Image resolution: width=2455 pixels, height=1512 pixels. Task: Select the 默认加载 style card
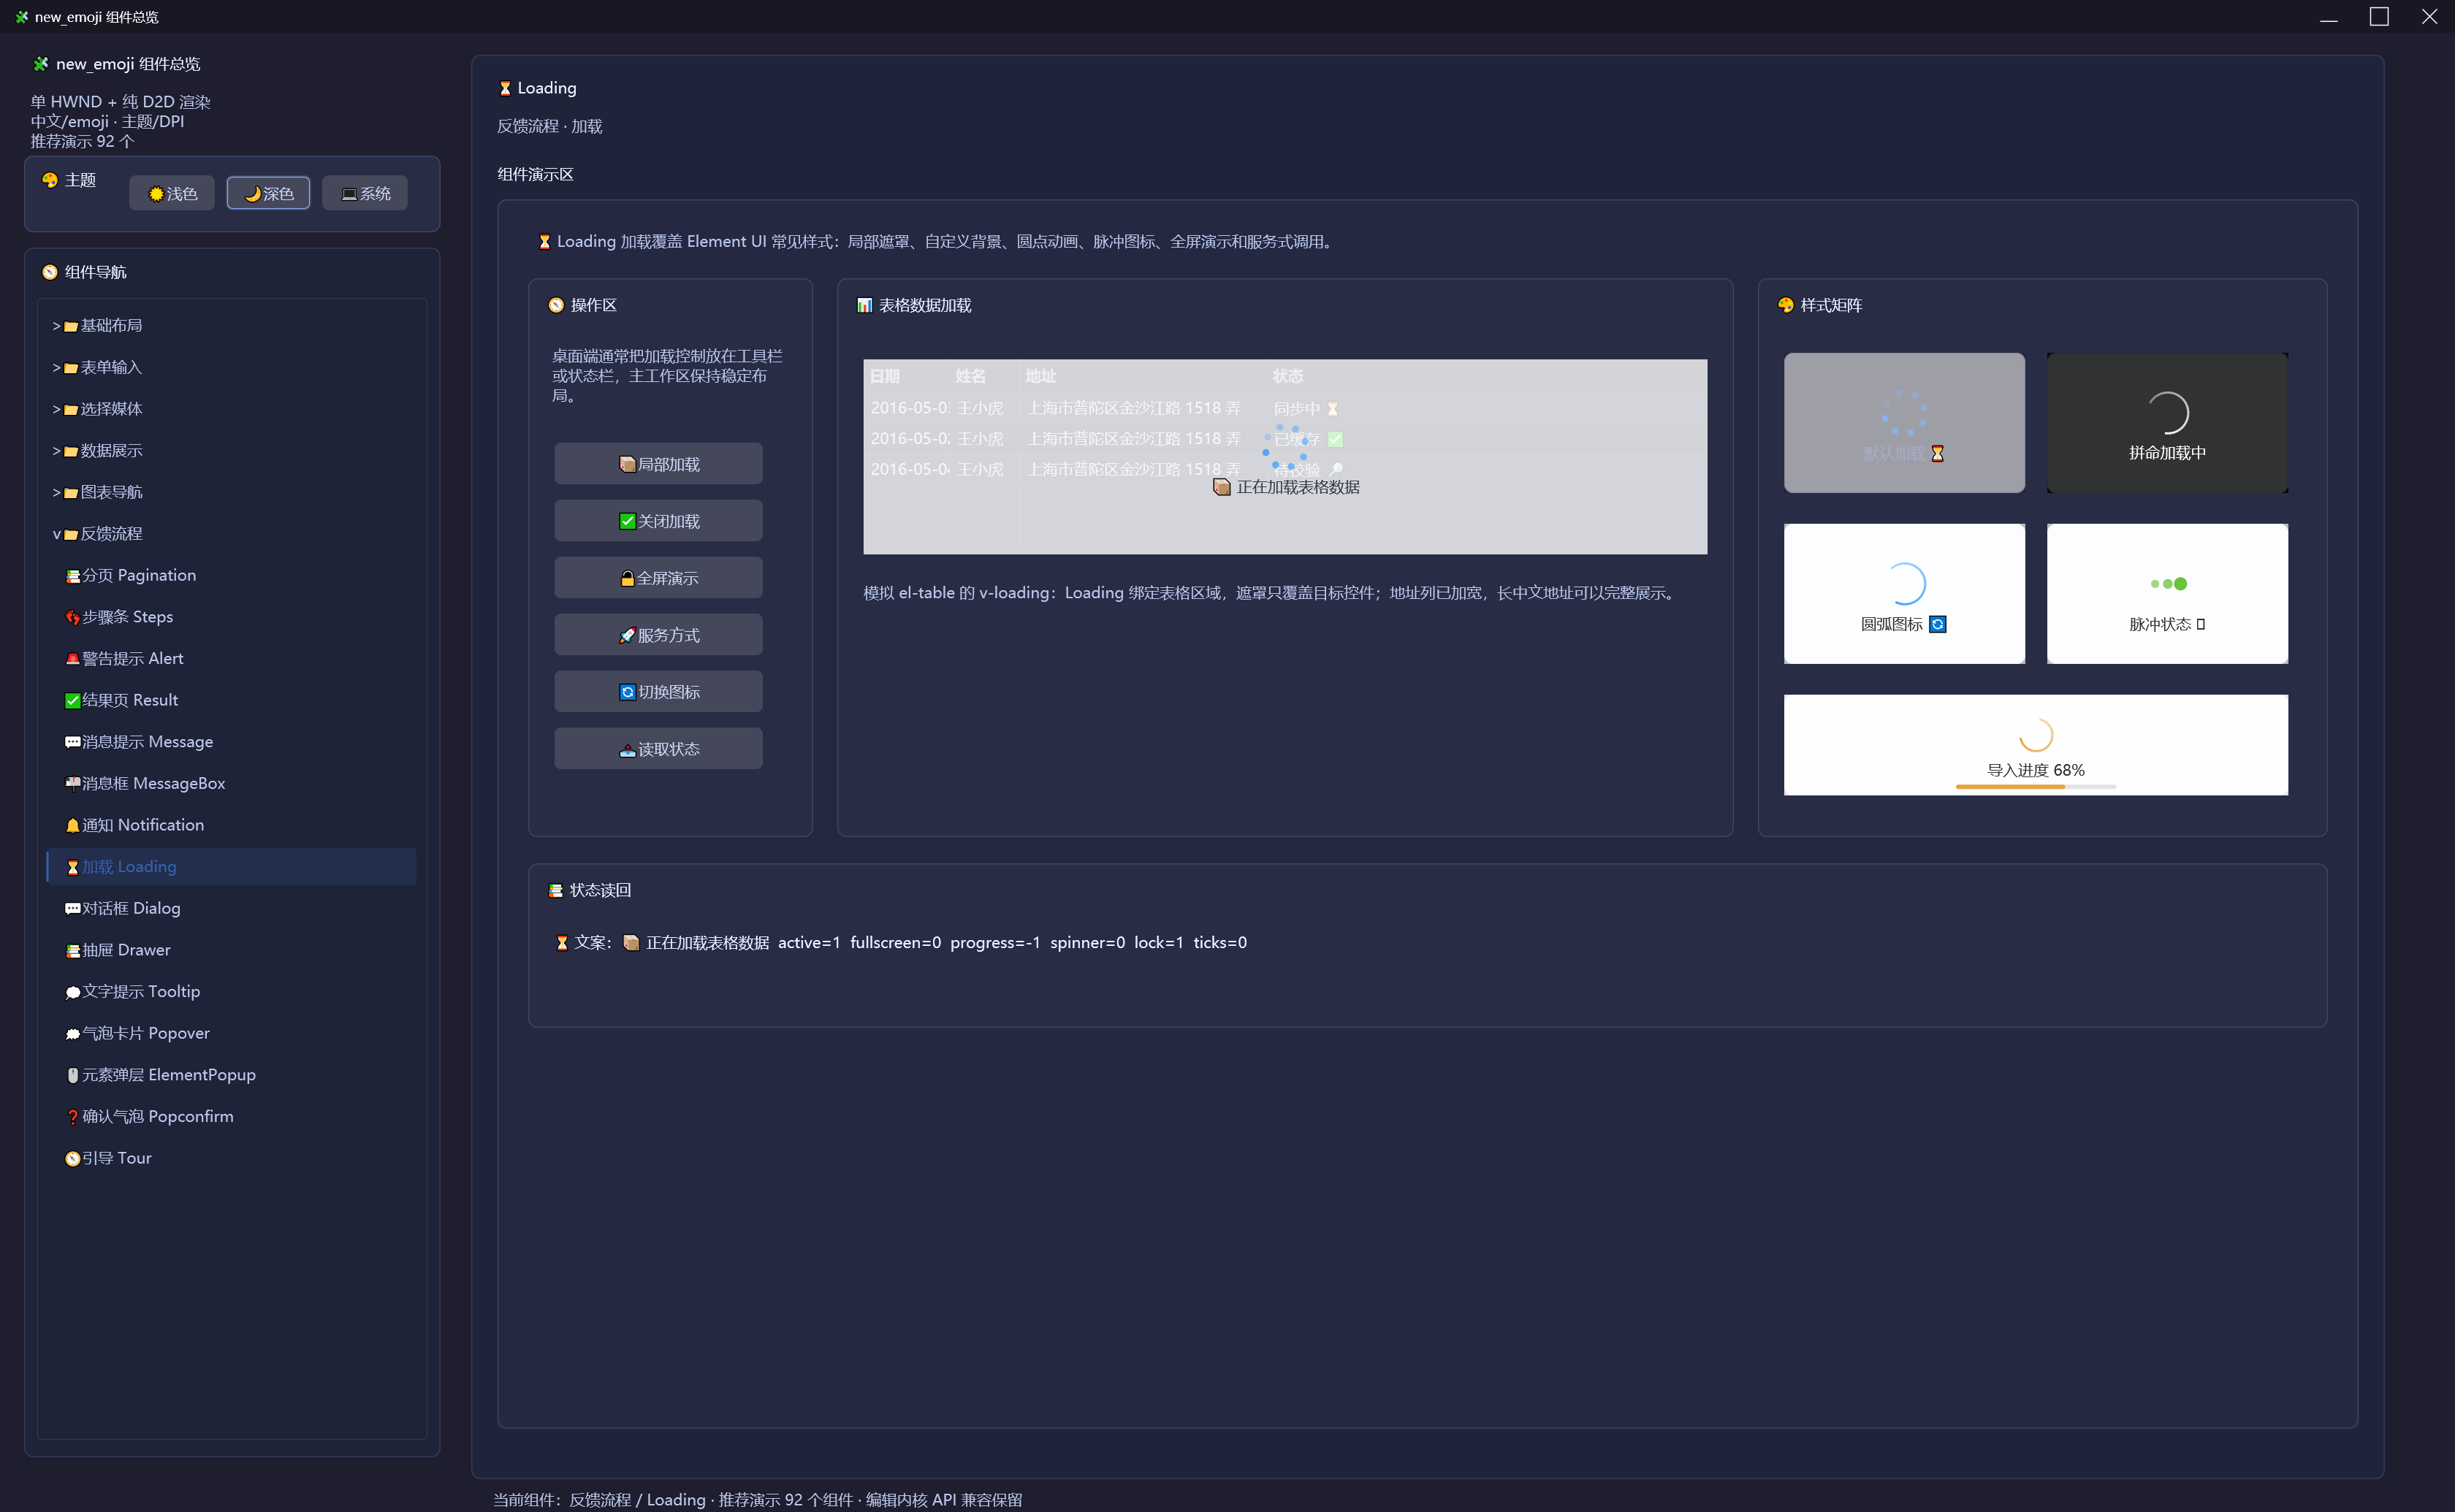tap(1904, 423)
